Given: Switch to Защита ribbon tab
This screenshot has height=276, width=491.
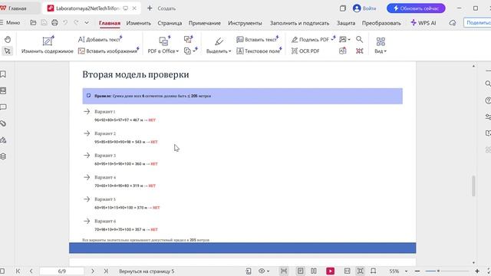Looking at the screenshot, I should [x=346, y=23].
